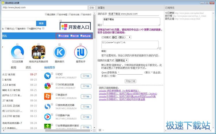
Task: Open the 订阅模式 dropdown
Action: point(121,37)
